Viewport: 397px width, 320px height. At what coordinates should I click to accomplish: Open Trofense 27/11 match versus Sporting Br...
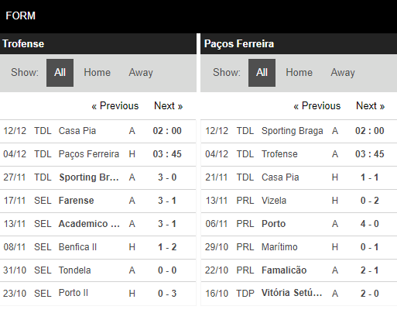click(x=98, y=177)
